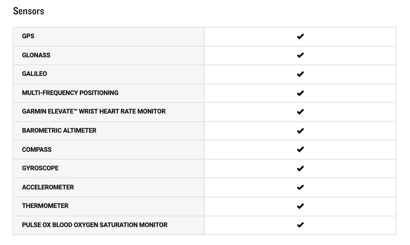Click the checkmark next to GALILEO
410x245 pixels.
click(300, 74)
